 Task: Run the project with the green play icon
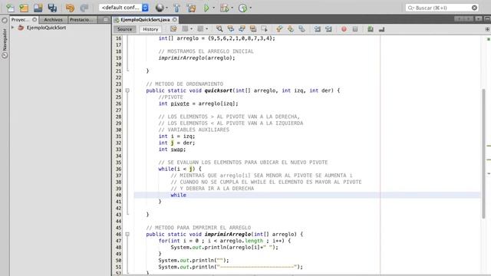click(x=206, y=8)
